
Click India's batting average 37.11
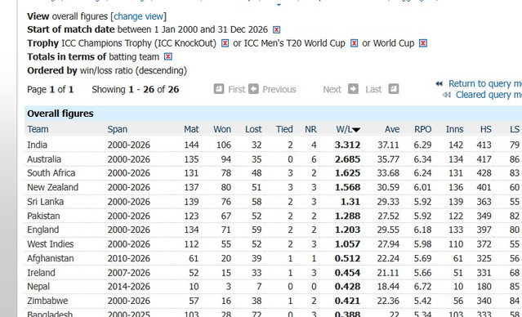[x=388, y=145]
